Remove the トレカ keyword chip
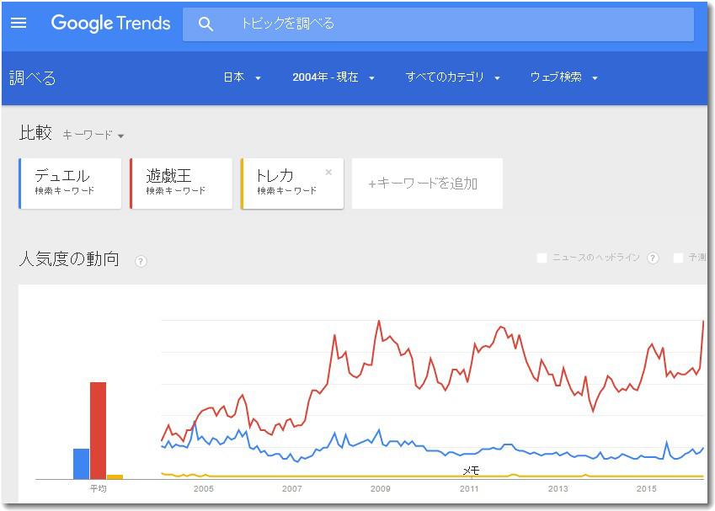 328,173
